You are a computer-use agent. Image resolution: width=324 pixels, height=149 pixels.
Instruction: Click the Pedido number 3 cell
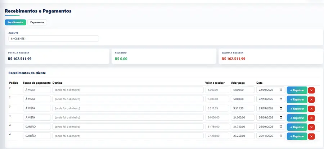coord(10,107)
